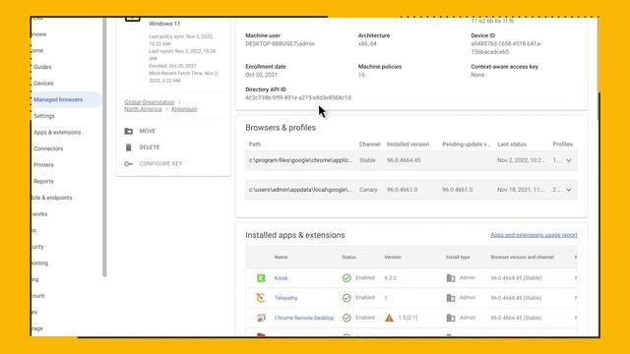Click the Profiles column header
Image resolution: width=630 pixels, height=354 pixels.
[x=562, y=145]
